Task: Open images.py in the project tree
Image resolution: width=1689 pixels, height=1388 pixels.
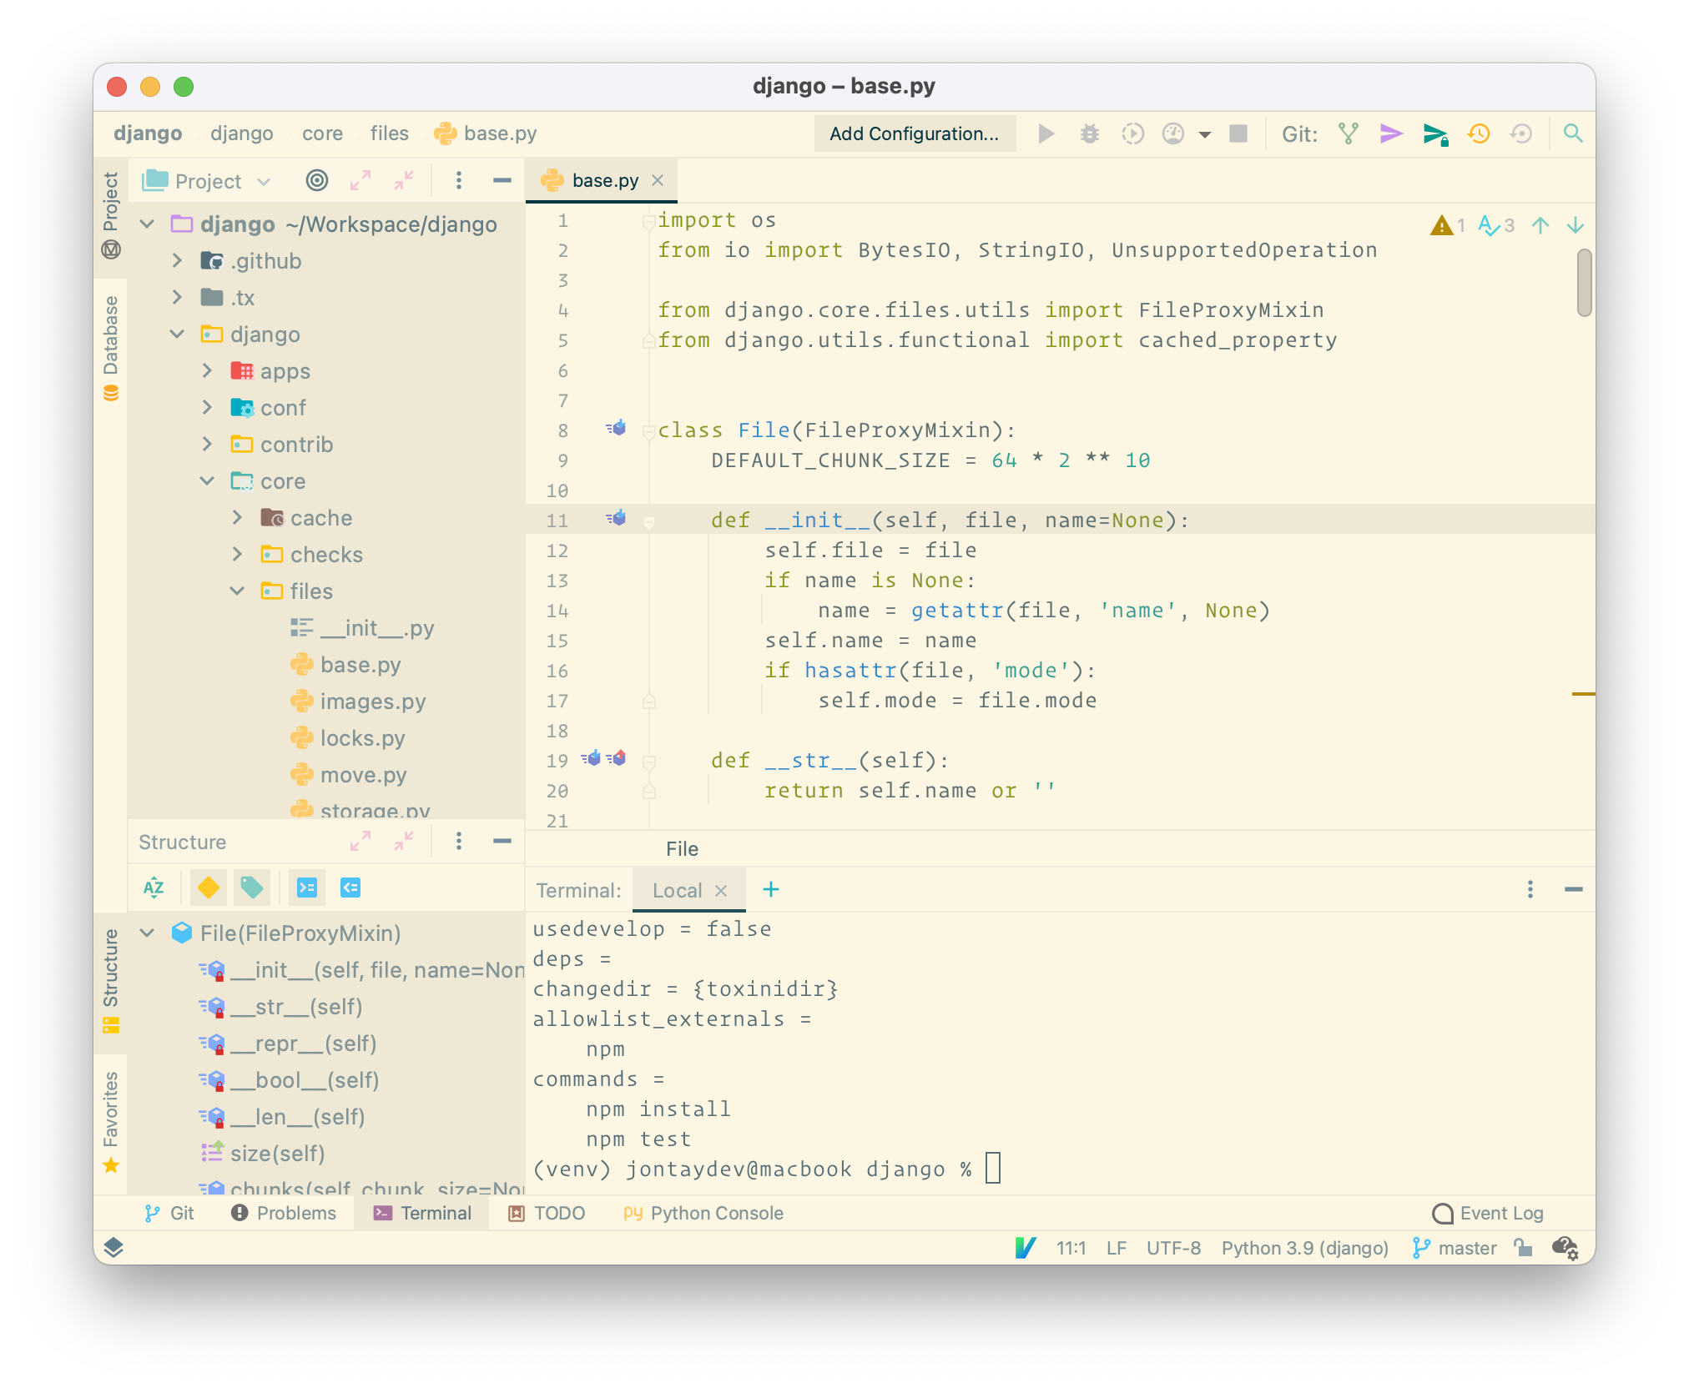Action: (372, 702)
